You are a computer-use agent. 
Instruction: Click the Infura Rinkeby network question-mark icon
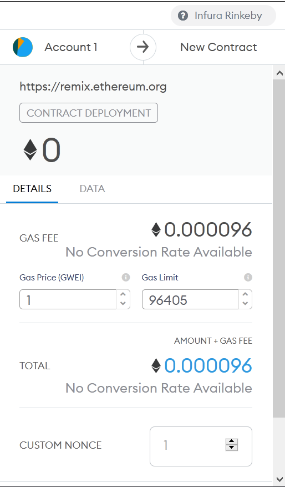coord(183,16)
